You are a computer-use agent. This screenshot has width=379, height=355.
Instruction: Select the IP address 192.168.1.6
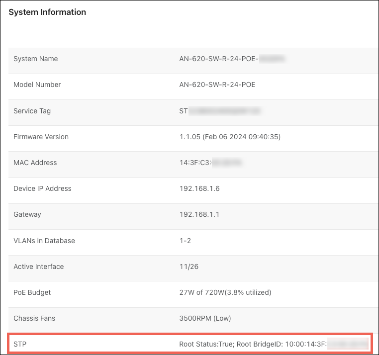pyautogui.click(x=199, y=188)
